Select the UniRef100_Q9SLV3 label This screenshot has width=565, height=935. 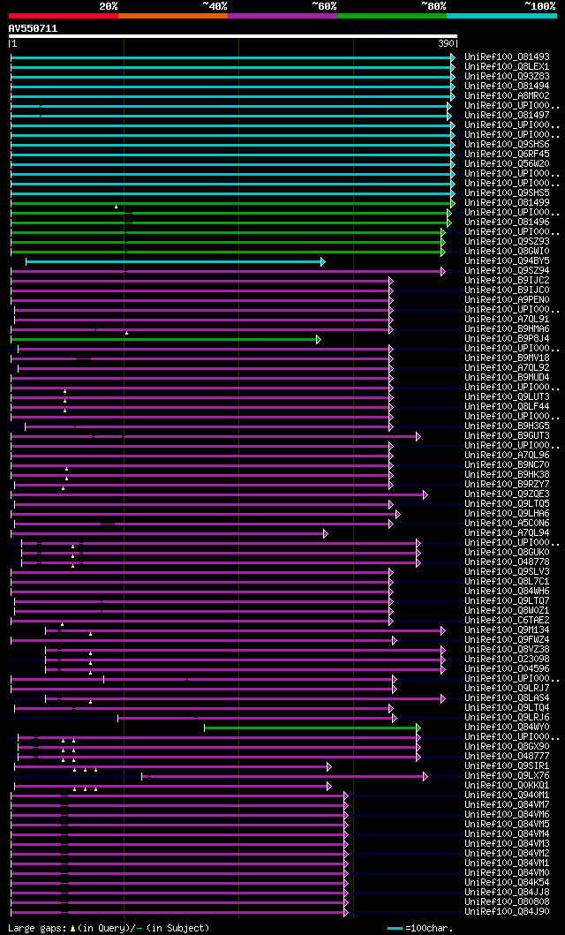(x=508, y=572)
